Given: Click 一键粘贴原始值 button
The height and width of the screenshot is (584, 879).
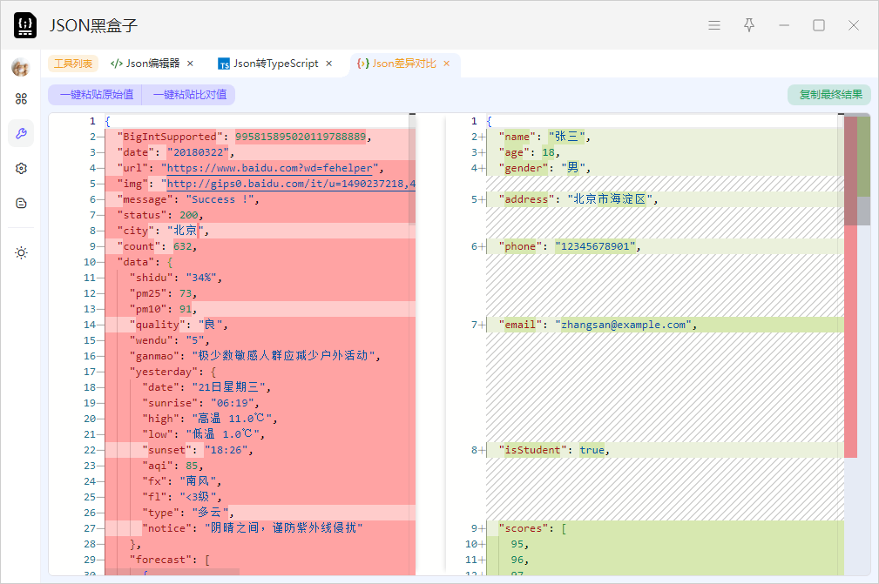Looking at the screenshot, I should point(96,95).
